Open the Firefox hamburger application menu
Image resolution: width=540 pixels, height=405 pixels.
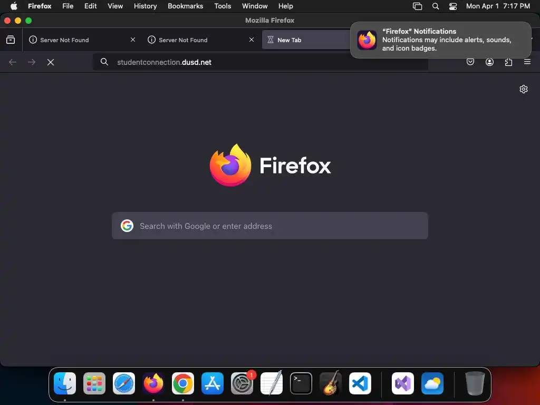coord(527,62)
